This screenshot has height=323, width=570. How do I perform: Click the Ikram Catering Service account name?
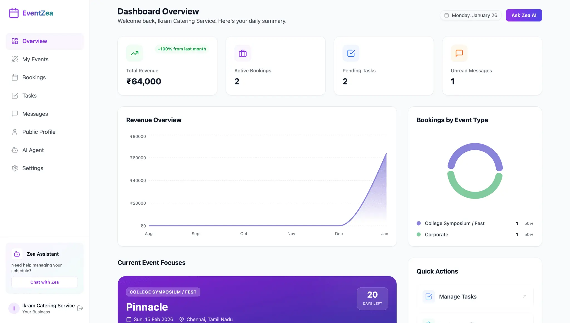click(48, 305)
